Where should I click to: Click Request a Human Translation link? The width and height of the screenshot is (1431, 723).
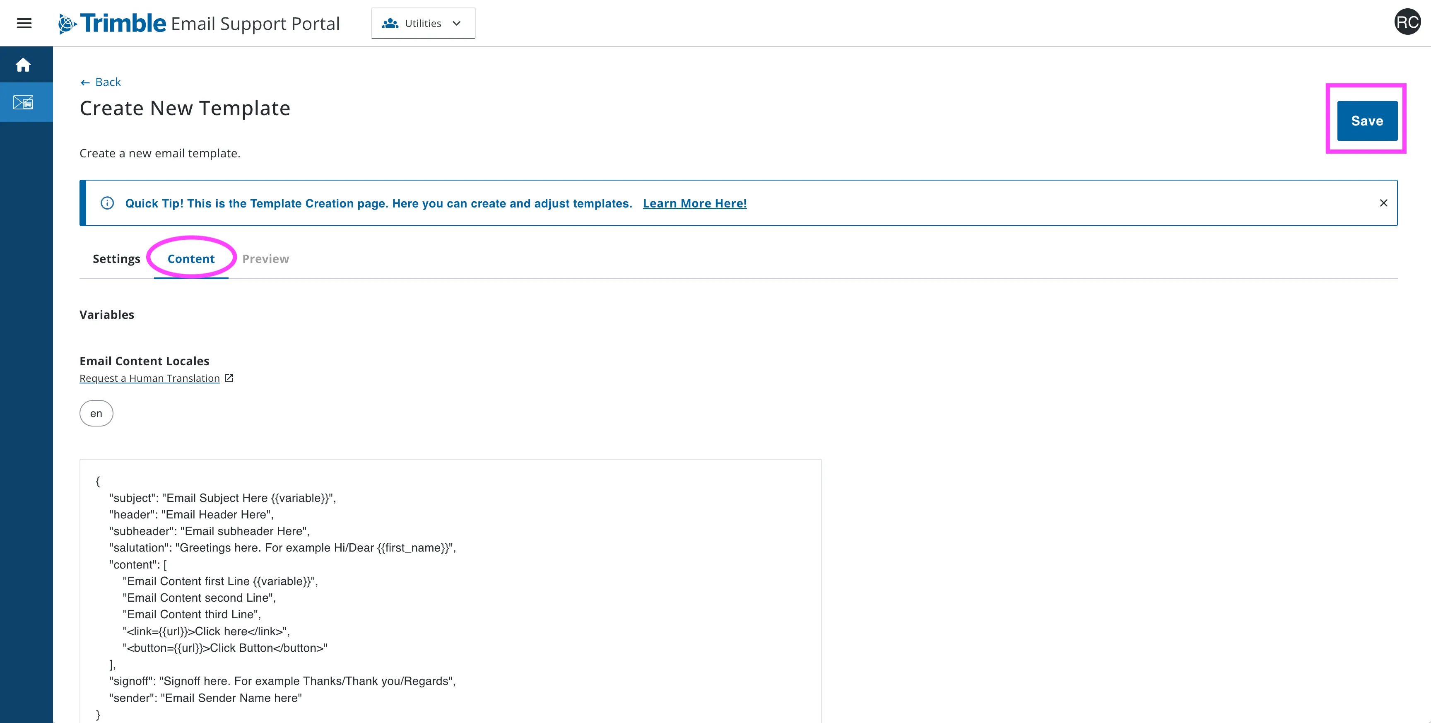[x=149, y=378]
